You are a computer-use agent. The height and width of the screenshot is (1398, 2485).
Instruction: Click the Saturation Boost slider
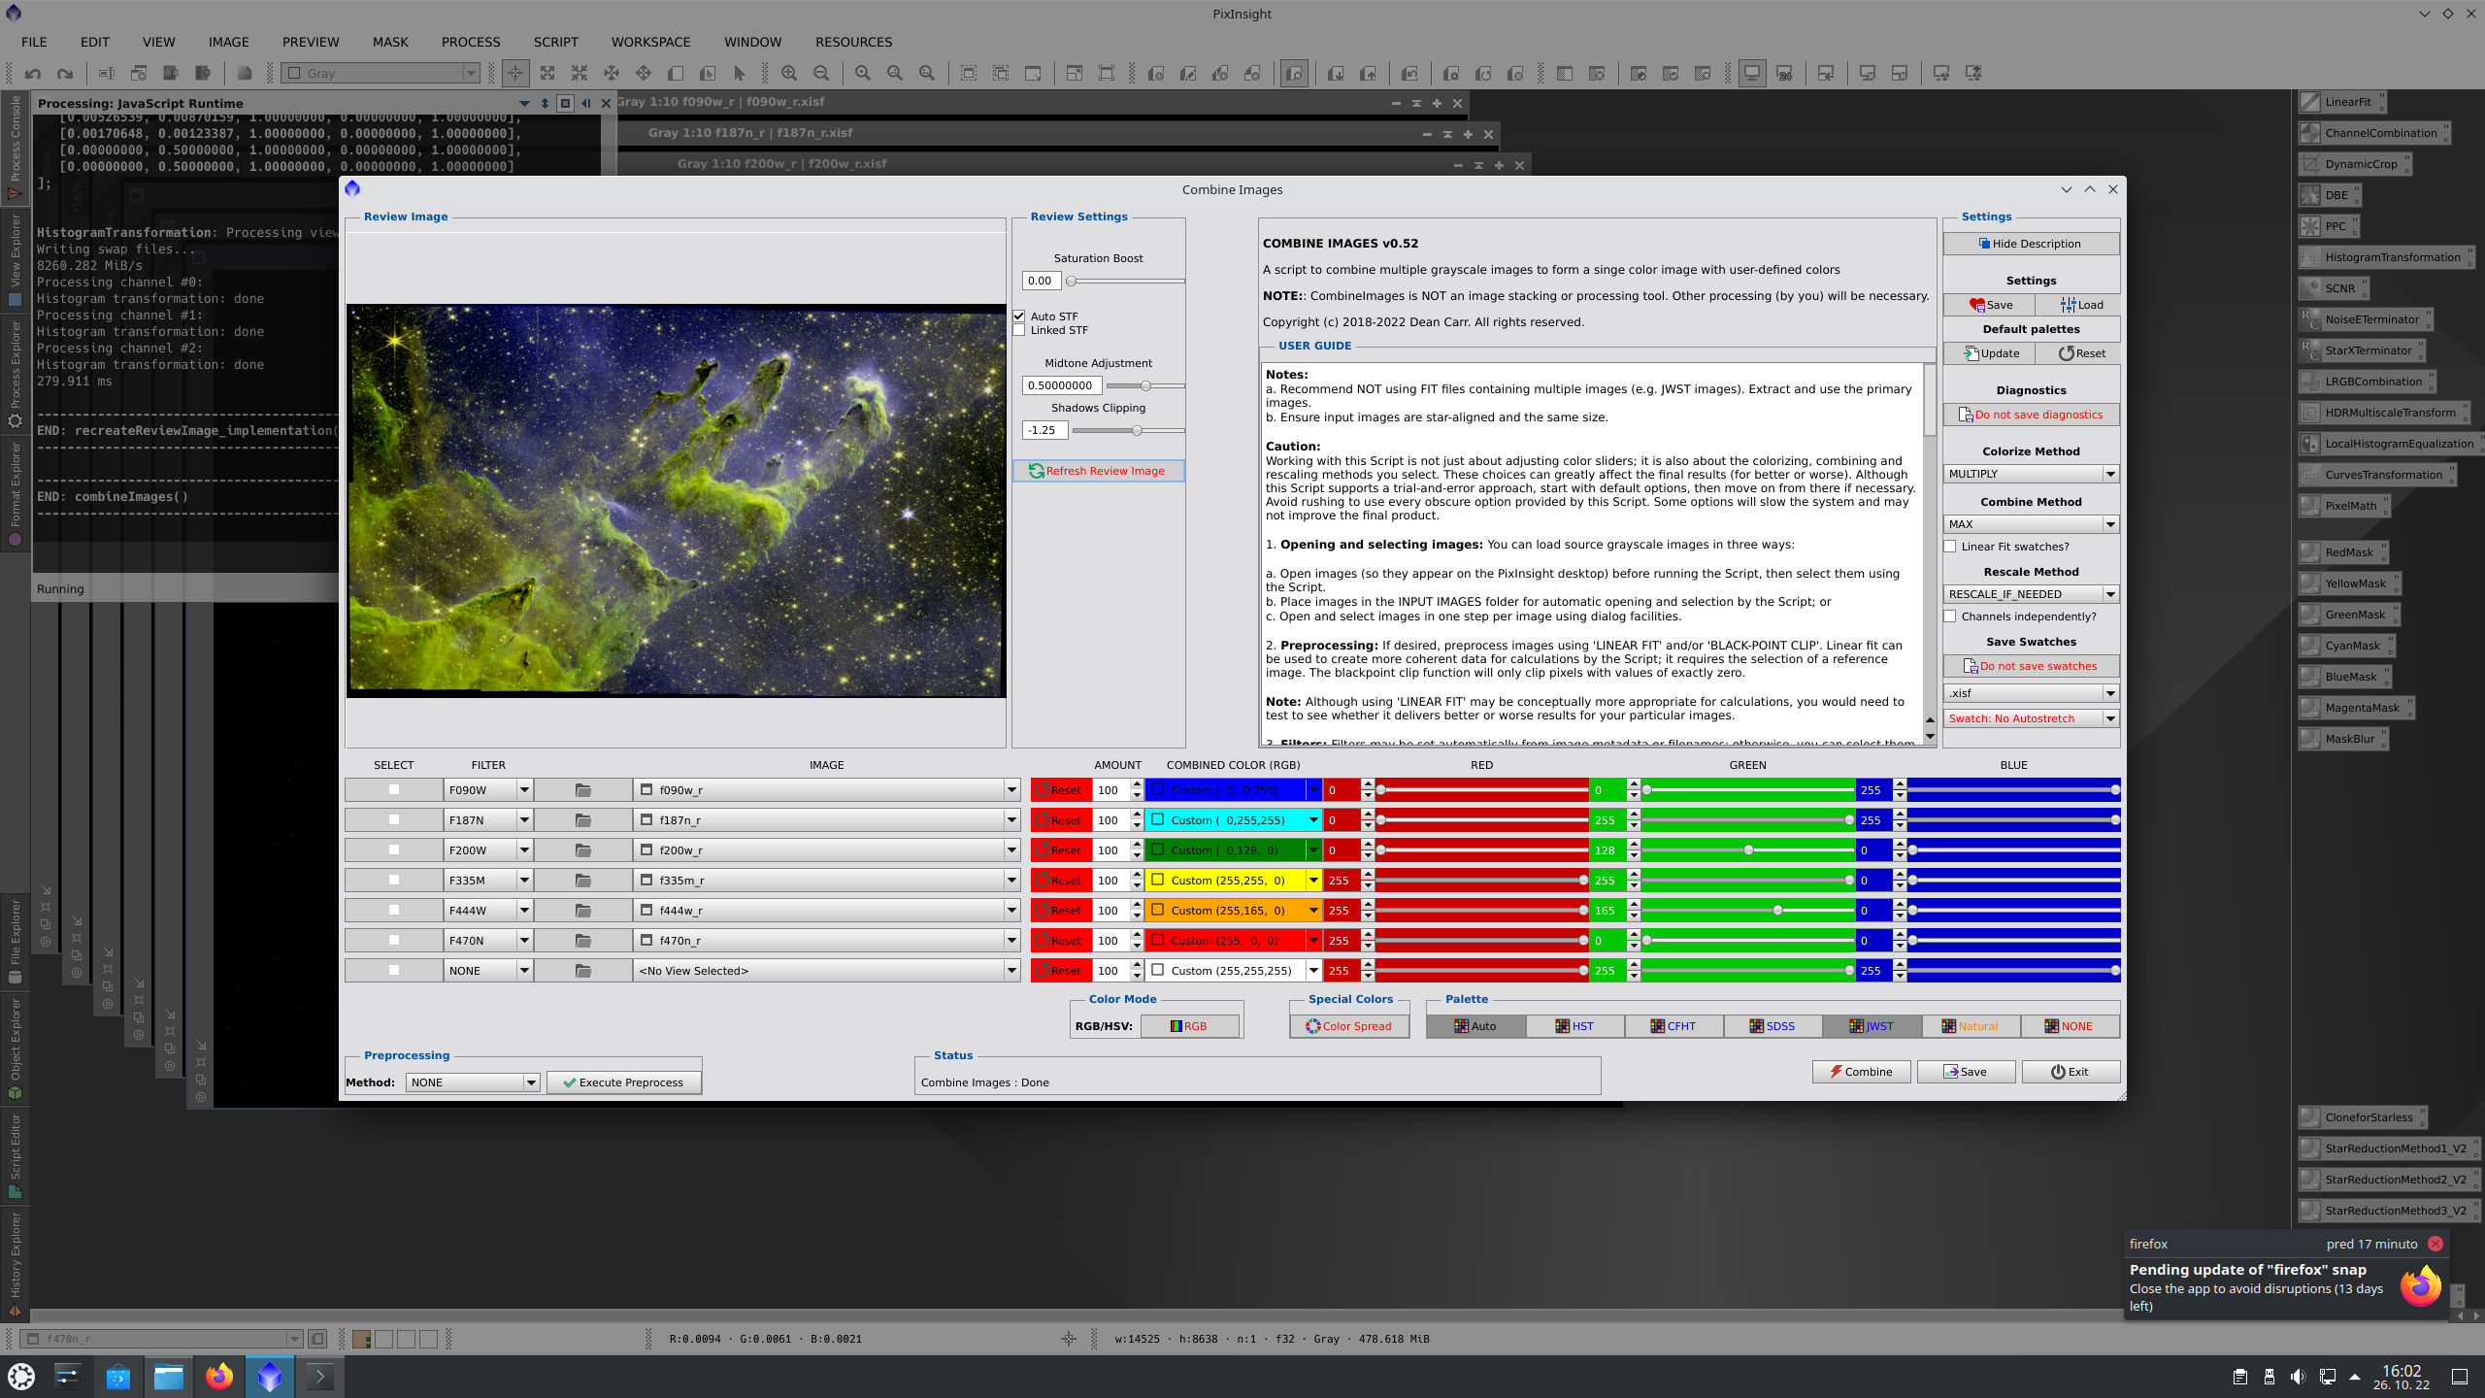click(x=1126, y=282)
